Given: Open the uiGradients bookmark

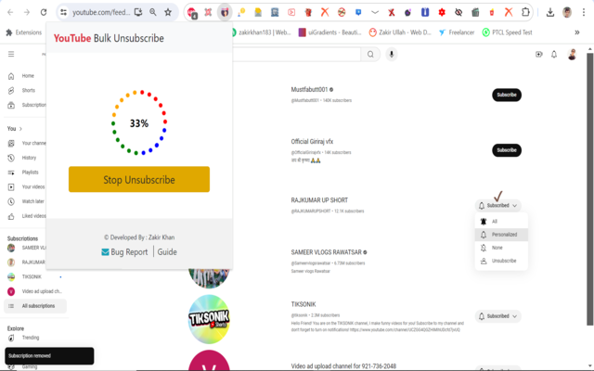Looking at the screenshot, I should pos(330,32).
